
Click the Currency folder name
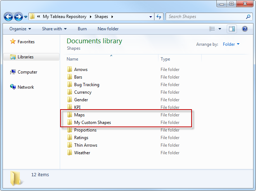[x=83, y=92]
